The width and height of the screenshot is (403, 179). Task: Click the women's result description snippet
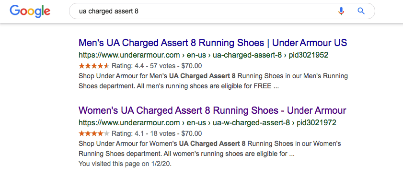point(210,149)
